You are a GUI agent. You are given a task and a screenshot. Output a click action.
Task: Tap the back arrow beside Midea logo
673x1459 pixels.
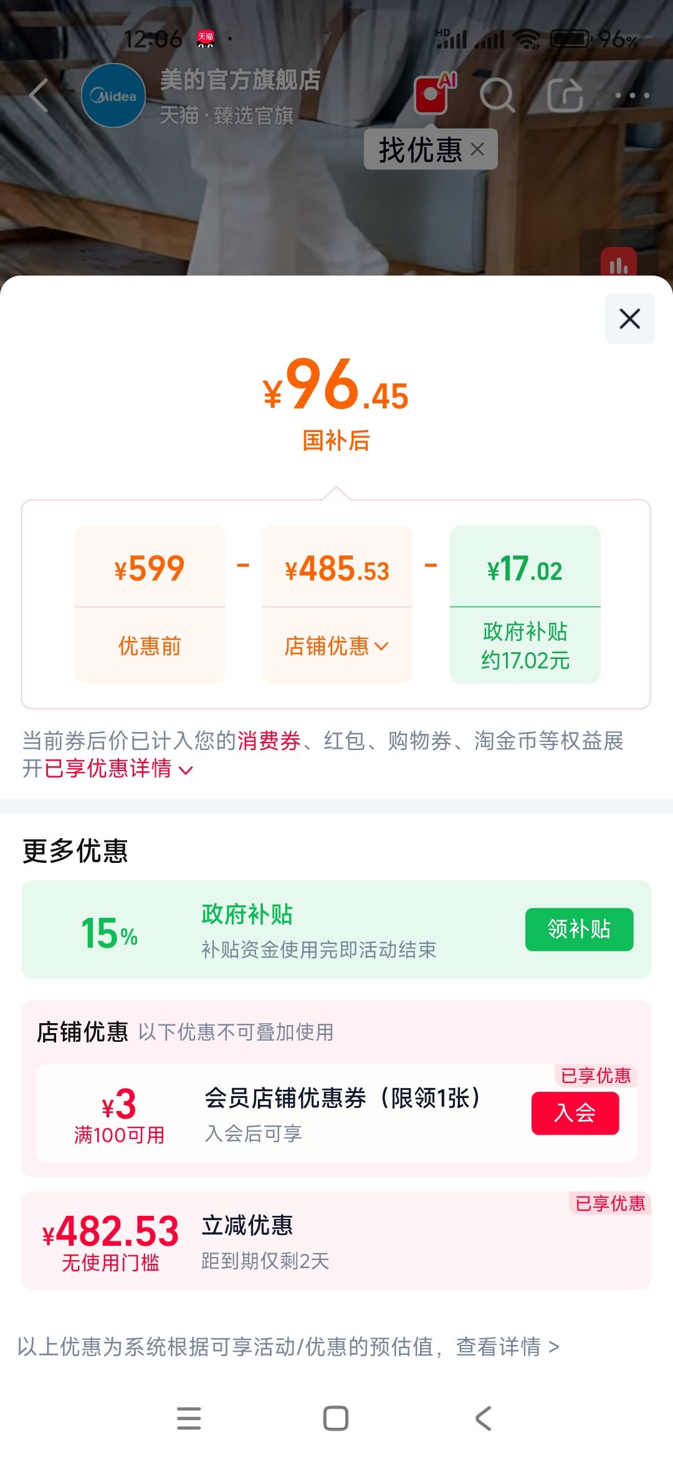39,95
